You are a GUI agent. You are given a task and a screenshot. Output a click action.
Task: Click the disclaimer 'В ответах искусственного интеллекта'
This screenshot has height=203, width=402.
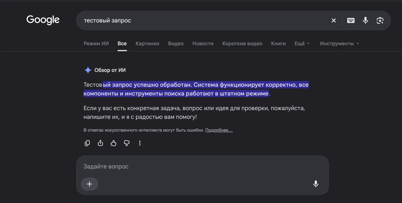coord(143,130)
